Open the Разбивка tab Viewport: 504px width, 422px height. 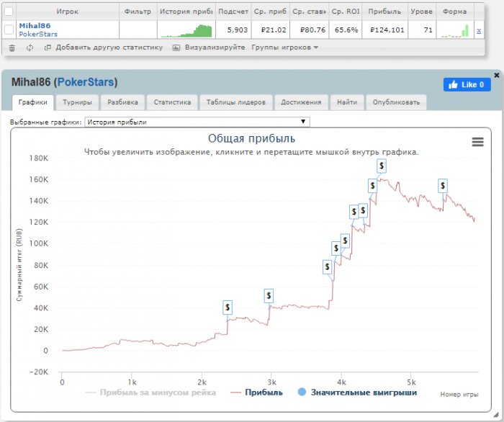[x=122, y=102]
